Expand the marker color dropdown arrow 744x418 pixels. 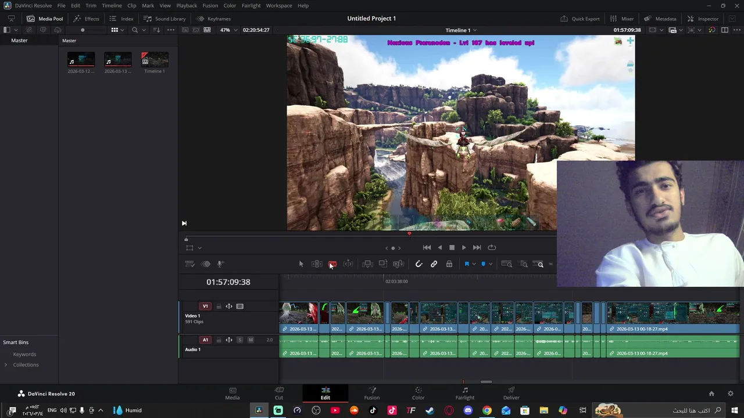tap(491, 264)
